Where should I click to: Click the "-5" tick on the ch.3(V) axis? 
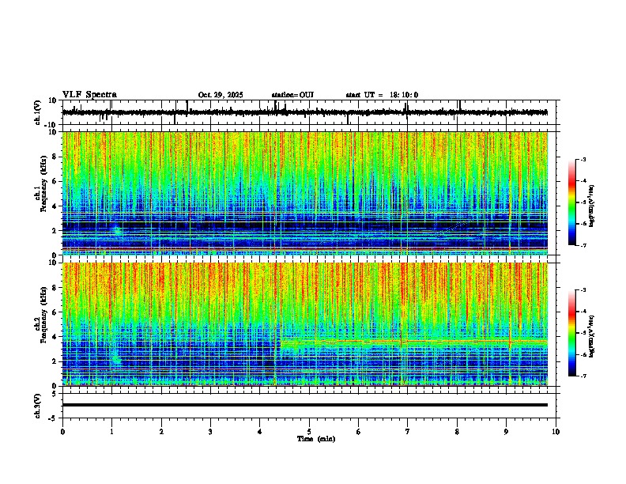click(53, 418)
